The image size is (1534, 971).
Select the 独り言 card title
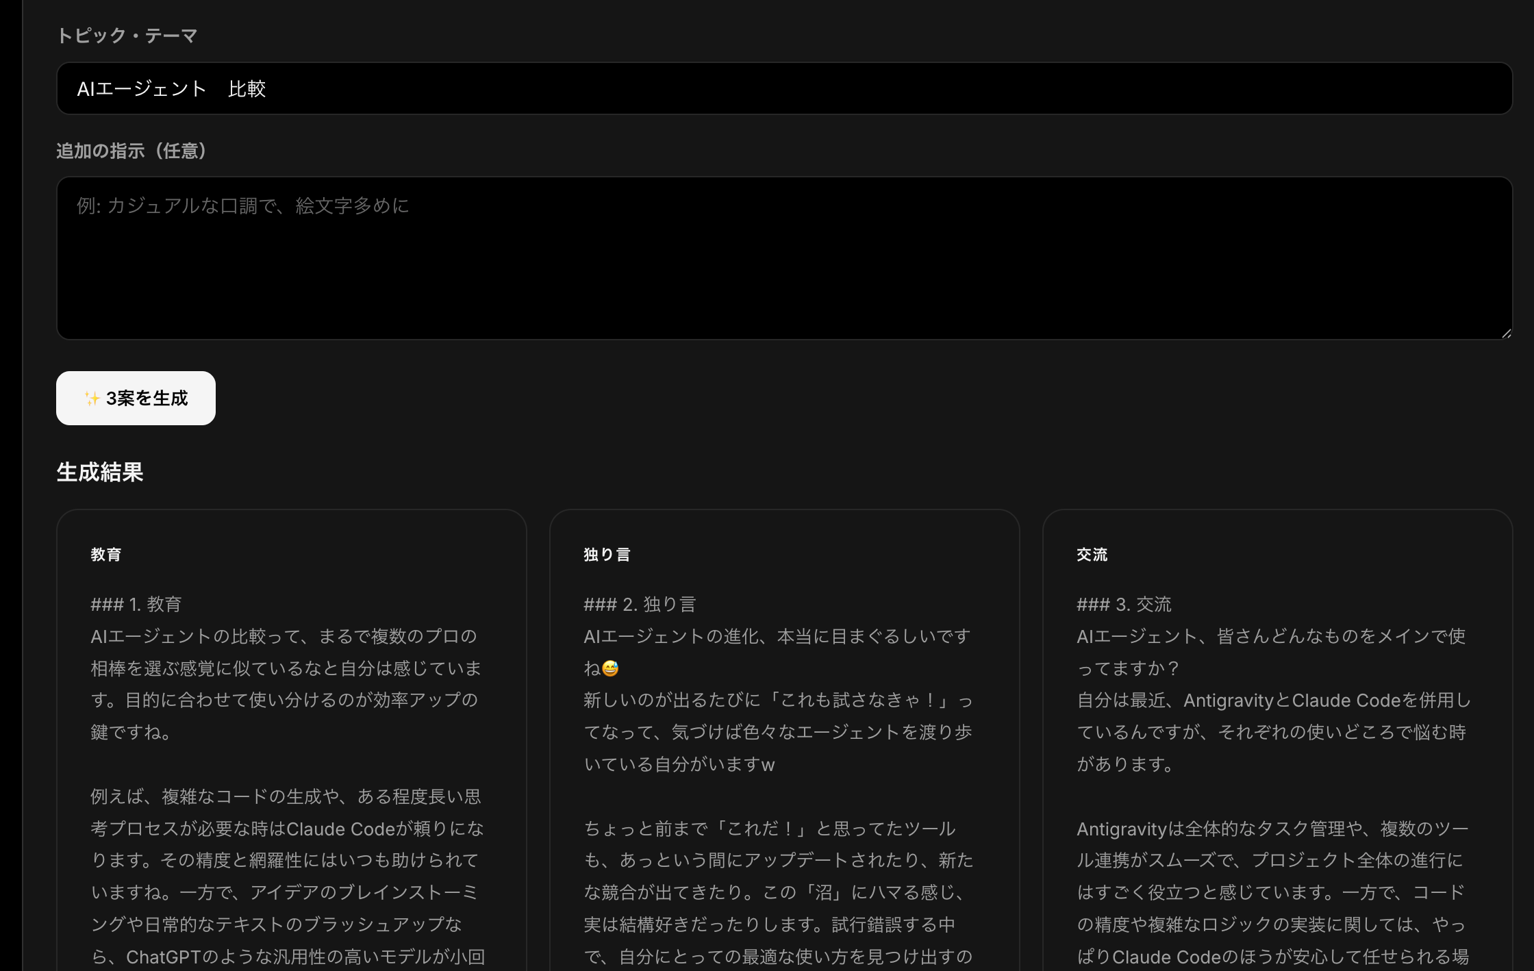[607, 555]
